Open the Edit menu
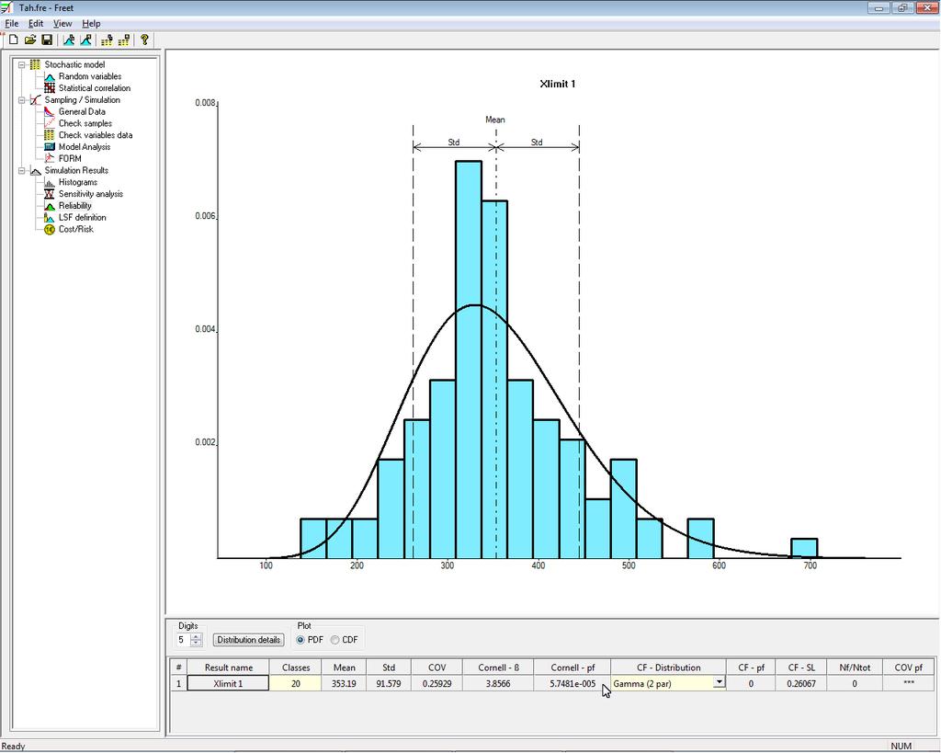 (x=36, y=23)
